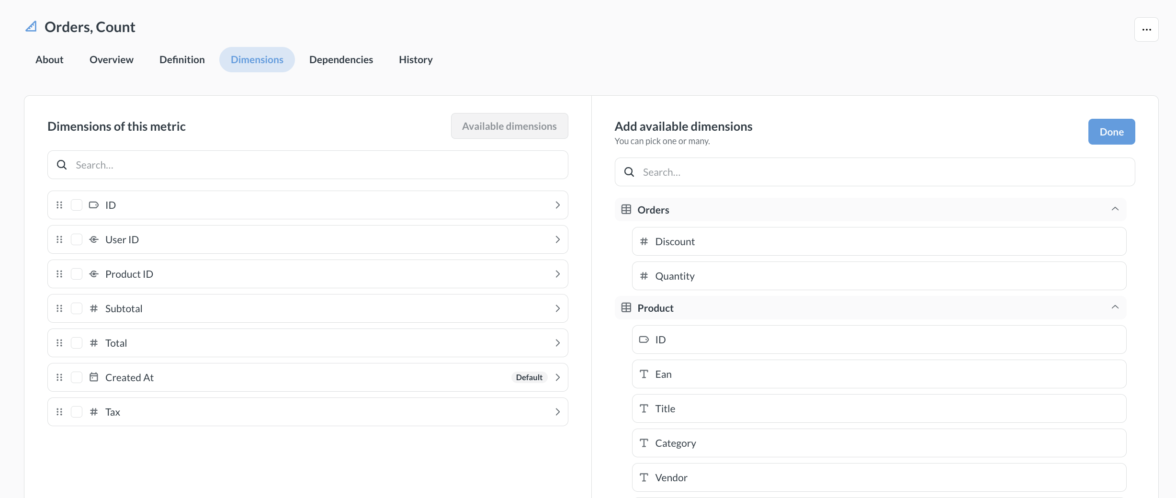Image resolution: width=1176 pixels, height=498 pixels.
Task: Click the drag handle for ID row
Action: [59, 205]
